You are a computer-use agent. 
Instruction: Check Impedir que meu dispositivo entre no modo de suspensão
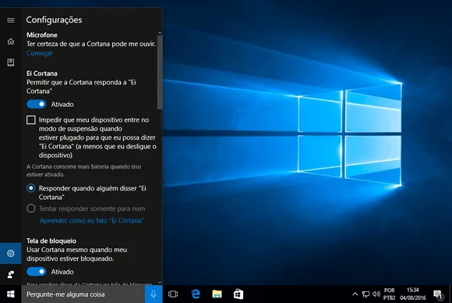click(x=31, y=119)
